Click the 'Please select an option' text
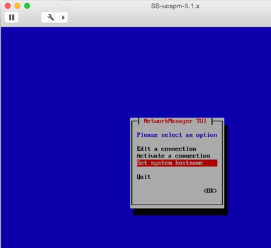The image size is (271, 248). (x=177, y=135)
